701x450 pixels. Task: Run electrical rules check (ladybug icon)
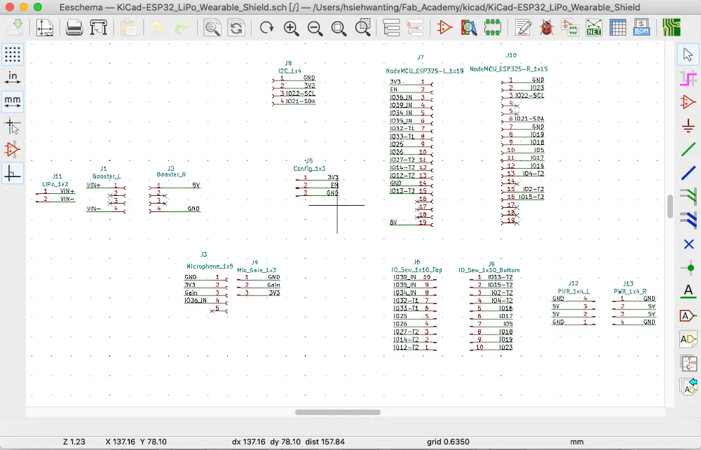(547, 28)
